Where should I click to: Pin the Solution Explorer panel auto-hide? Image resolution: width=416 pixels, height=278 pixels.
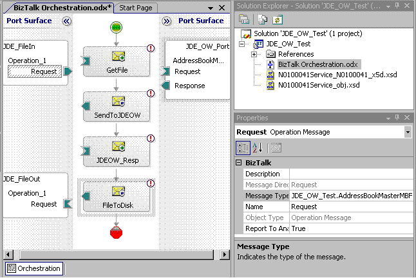pos(397,6)
